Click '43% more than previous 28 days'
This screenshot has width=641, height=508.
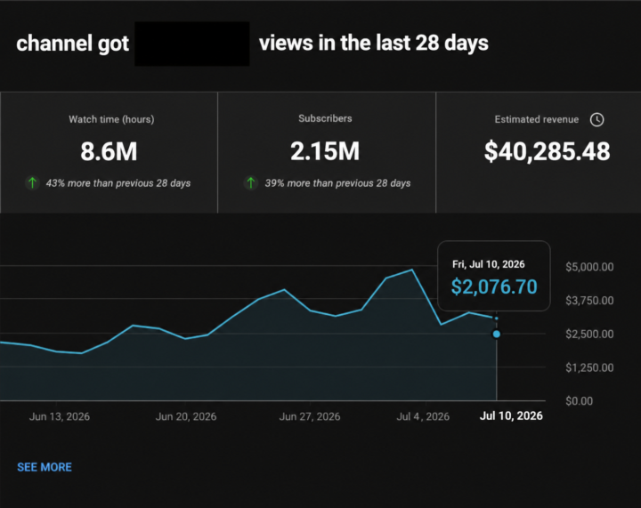tap(118, 183)
